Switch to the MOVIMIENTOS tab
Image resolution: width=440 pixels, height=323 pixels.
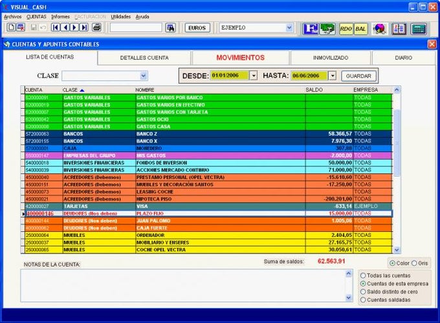(x=241, y=58)
